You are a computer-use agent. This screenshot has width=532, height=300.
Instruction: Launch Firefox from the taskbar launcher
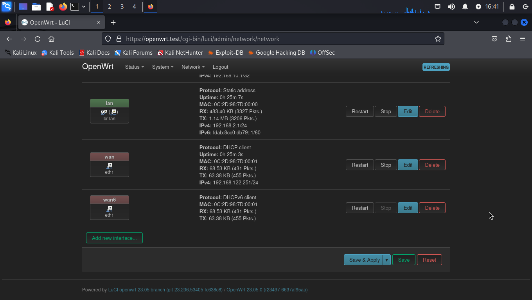[x=63, y=7]
